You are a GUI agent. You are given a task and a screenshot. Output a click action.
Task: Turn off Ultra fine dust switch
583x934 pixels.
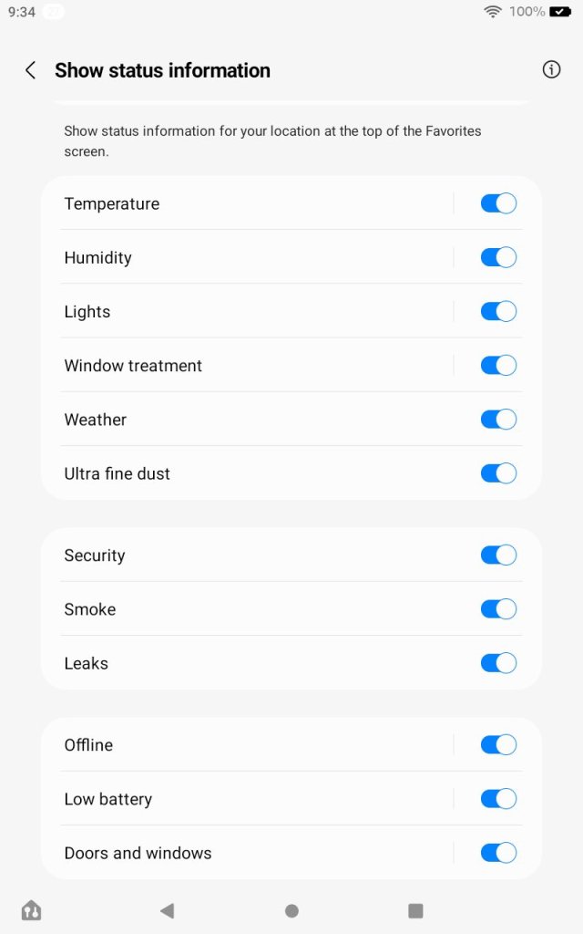(498, 472)
